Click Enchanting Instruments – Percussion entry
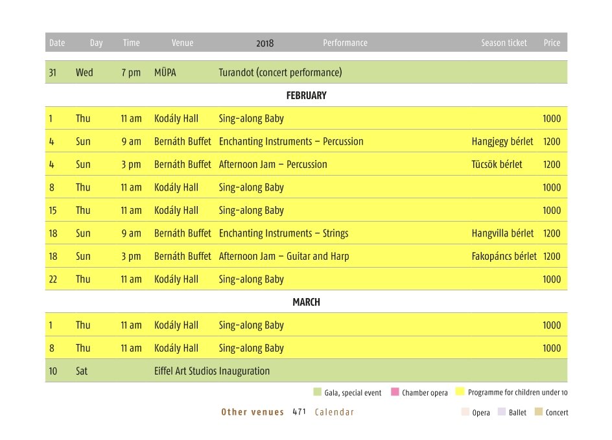The image size is (612, 440). point(291,141)
